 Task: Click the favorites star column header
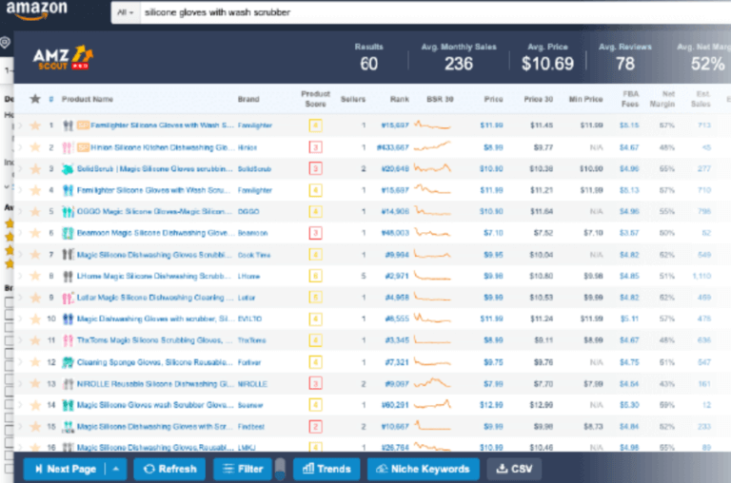click(x=35, y=99)
